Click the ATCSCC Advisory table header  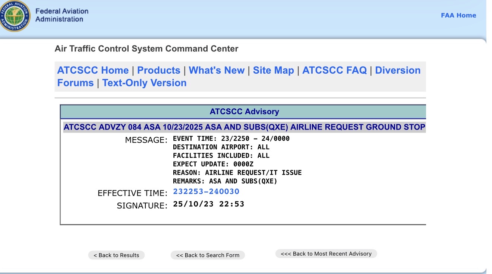244,112
